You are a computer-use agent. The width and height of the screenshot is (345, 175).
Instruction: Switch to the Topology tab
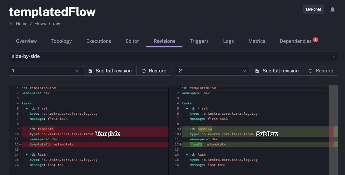pyautogui.click(x=61, y=41)
